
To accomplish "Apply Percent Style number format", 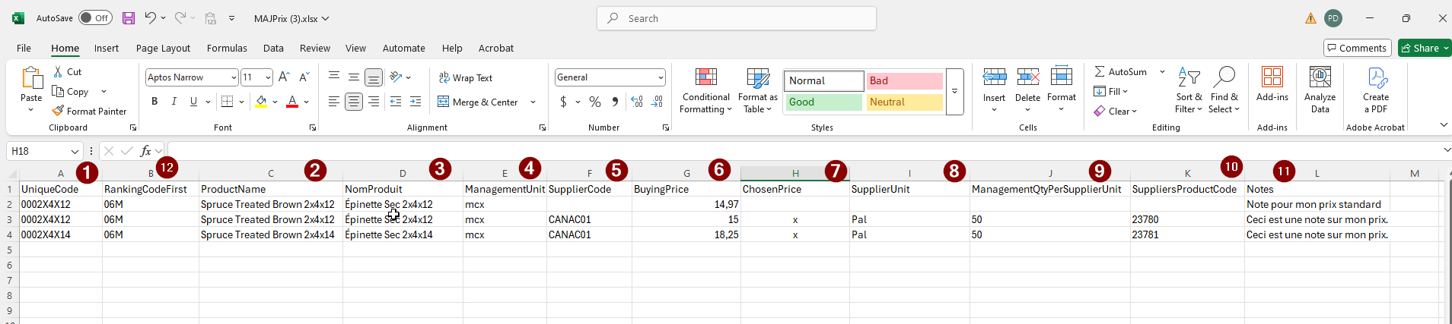I will pos(595,102).
